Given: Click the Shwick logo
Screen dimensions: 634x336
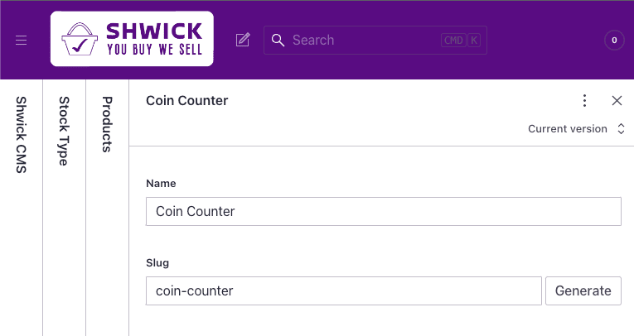Looking at the screenshot, I should 132,39.
